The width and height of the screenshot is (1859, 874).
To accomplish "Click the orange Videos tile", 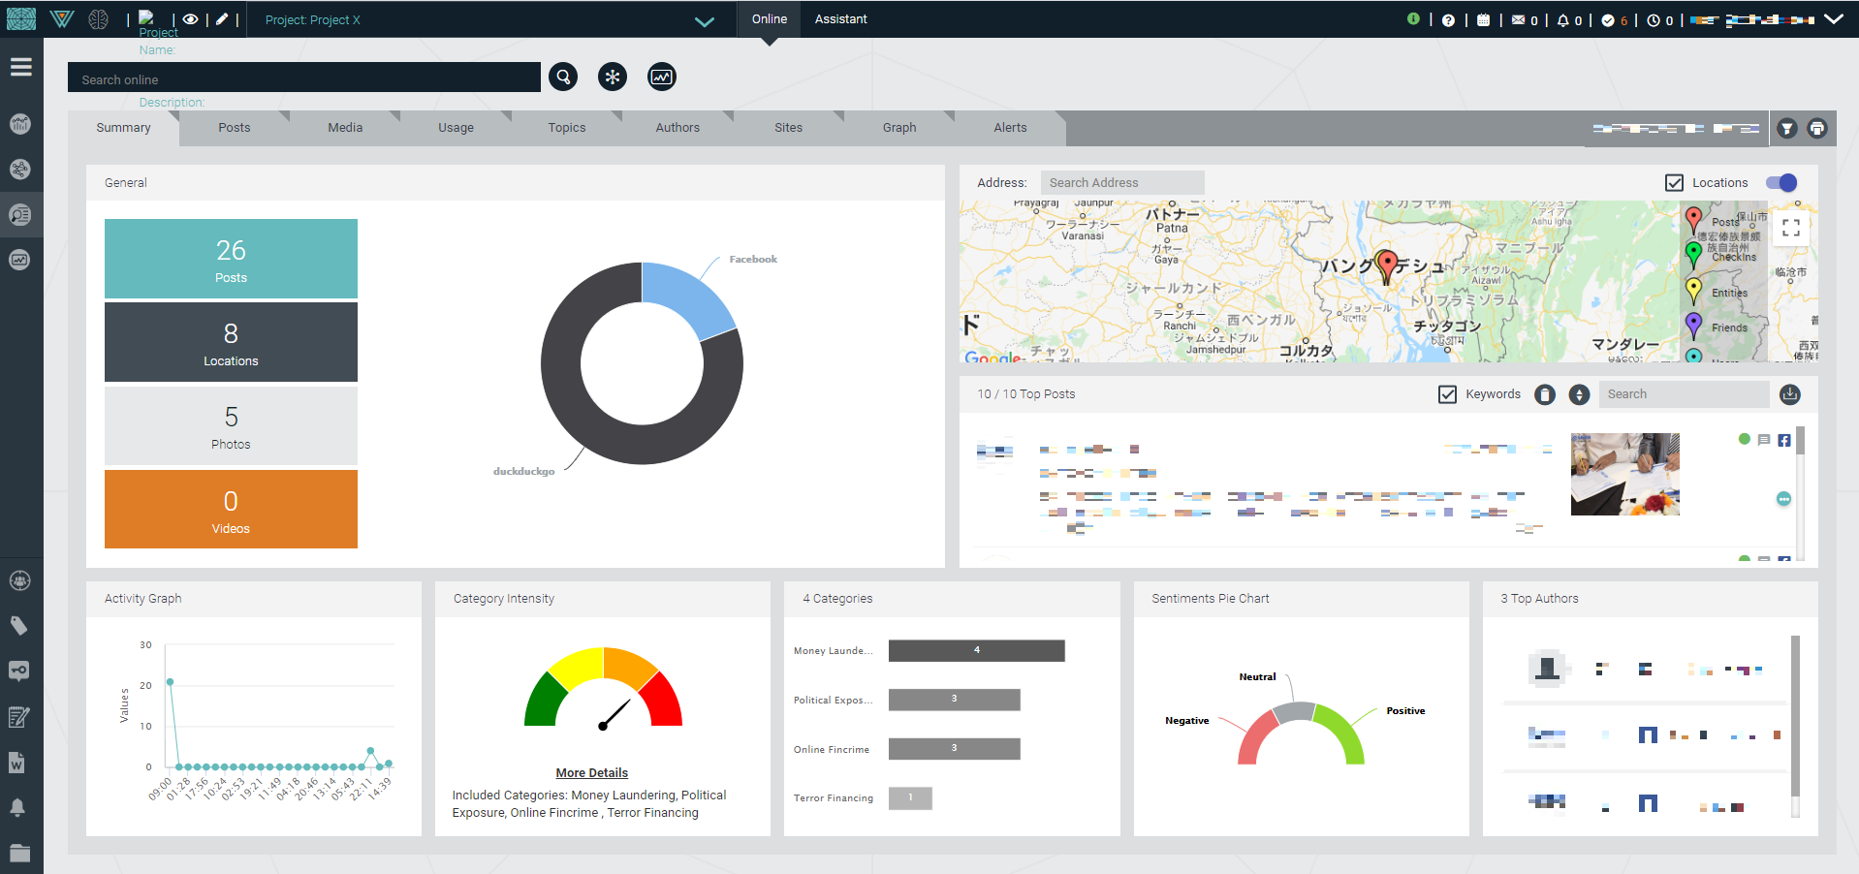I will pyautogui.click(x=231, y=510).
